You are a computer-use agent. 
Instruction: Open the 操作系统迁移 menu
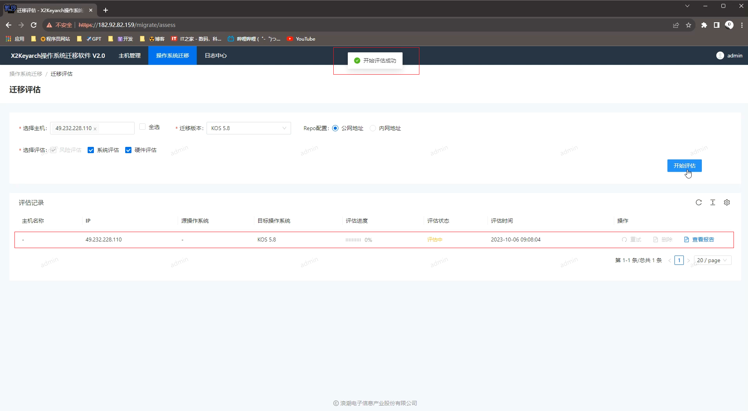point(173,55)
